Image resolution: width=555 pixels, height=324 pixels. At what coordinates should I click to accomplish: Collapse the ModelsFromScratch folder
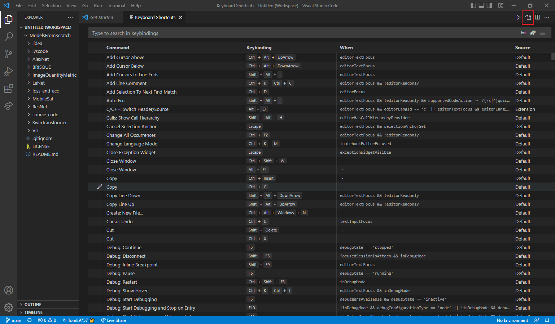point(48,35)
